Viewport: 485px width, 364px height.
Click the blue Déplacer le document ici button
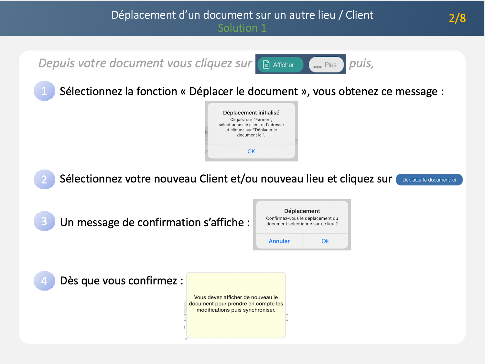pos(429,180)
